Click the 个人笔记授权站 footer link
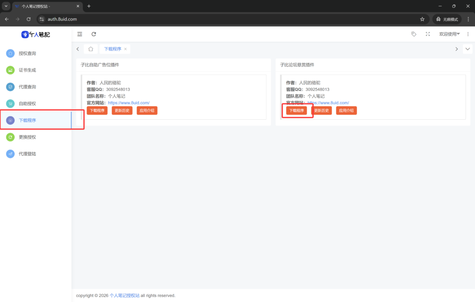Image resolution: width=475 pixels, height=302 pixels. (x=124, y=296)
